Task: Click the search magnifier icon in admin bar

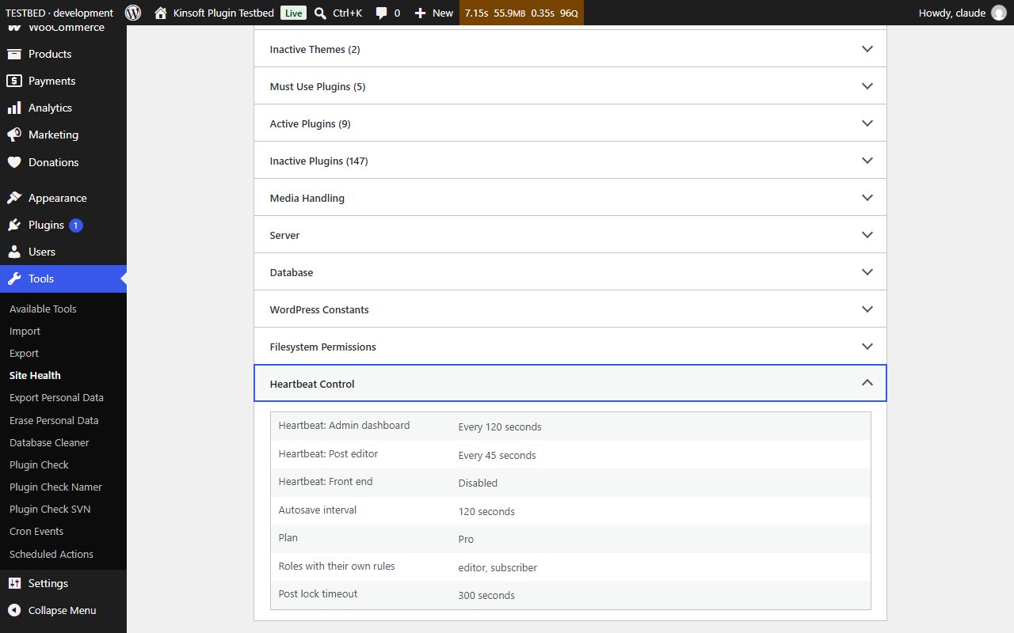Action: coord(320,13)
